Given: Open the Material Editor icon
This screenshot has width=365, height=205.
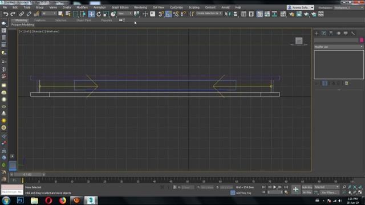Looking at the screenshot, I should (x=283, y=14).
